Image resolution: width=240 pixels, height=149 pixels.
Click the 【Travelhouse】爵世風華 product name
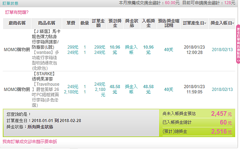(46, 95)
